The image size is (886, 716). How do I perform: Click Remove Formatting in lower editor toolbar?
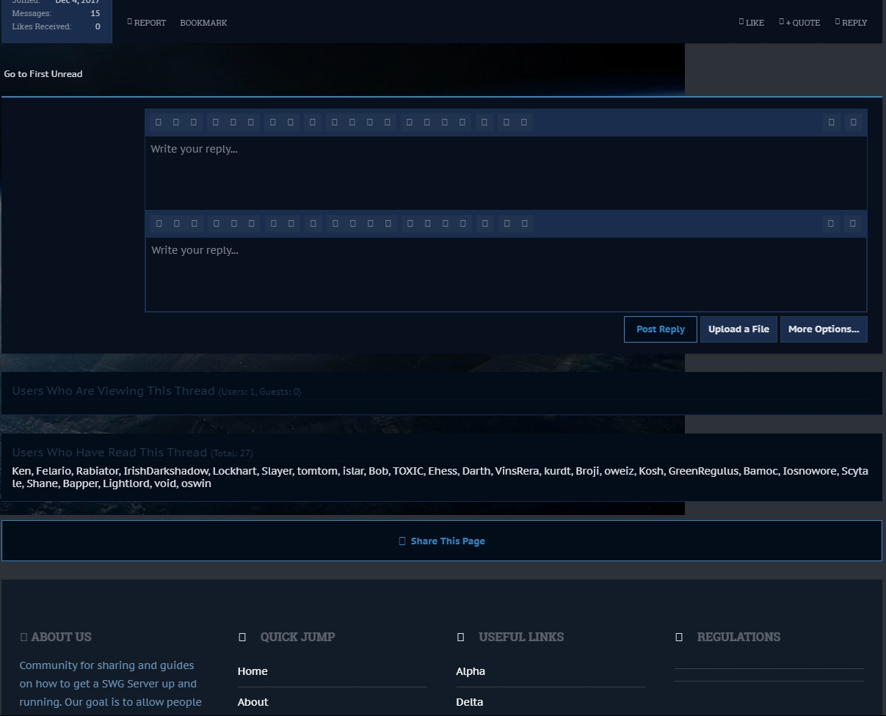830,224
